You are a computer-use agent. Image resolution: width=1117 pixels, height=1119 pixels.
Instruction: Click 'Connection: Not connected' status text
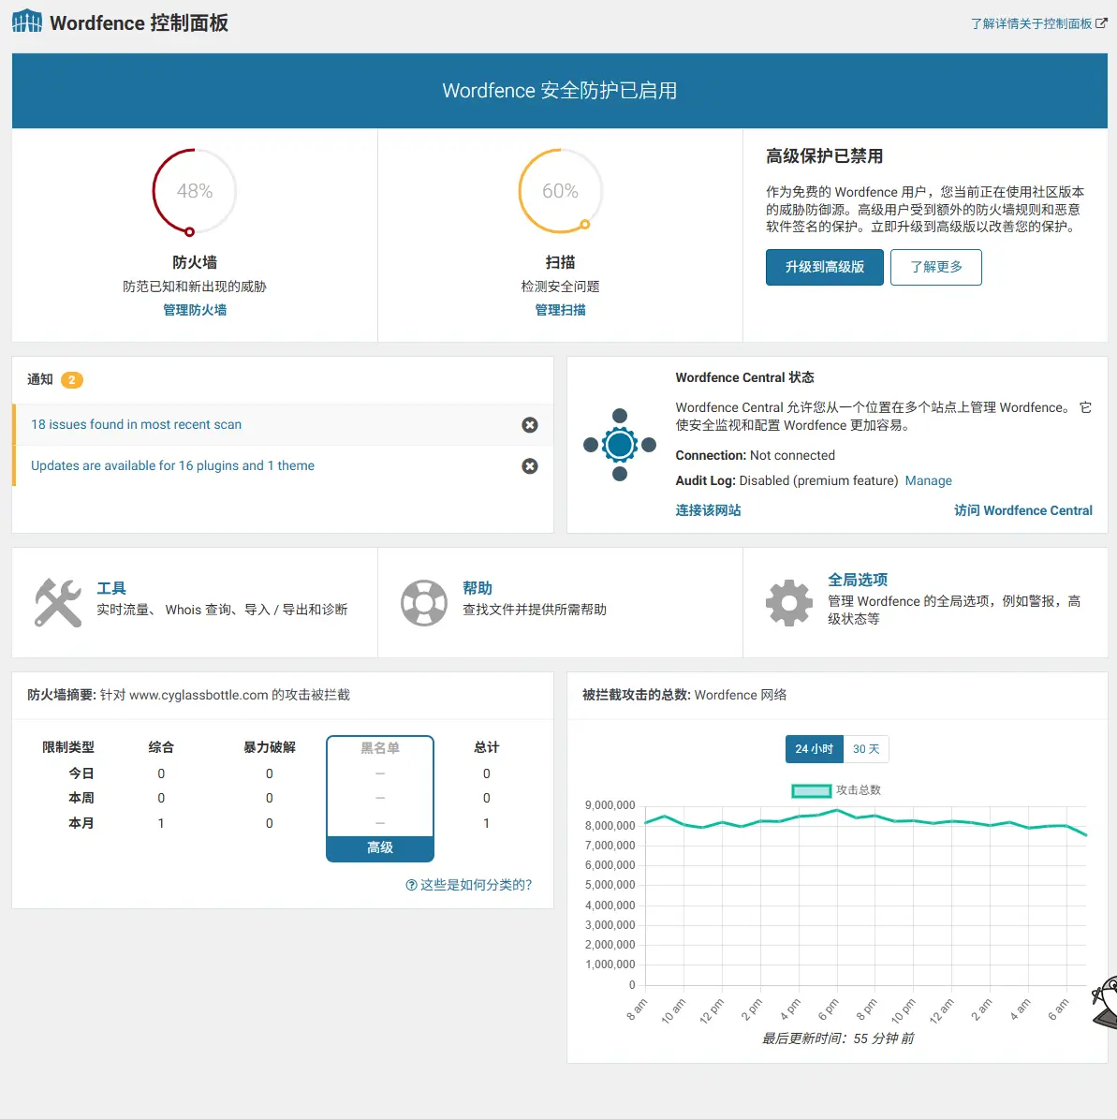(x=755, y=455)
